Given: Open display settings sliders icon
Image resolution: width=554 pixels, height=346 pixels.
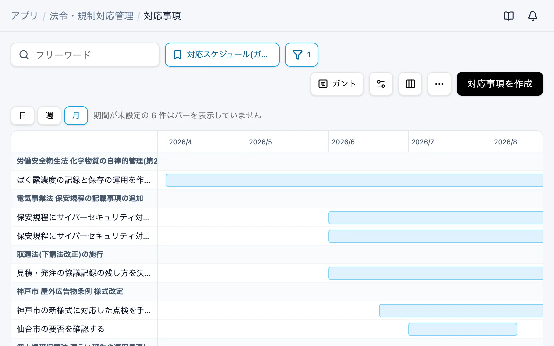Looking at the screenshot, I should [381, 84].
